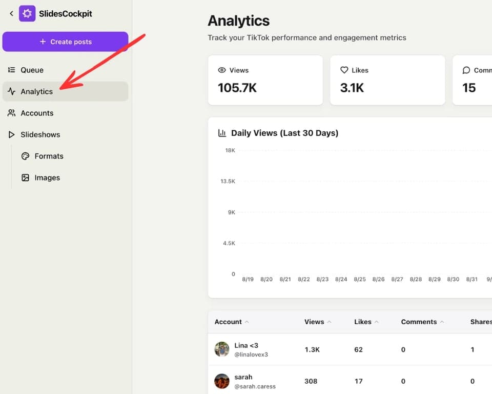Image resolution: width=492 pixels, height=394 pixels.
Task: Click the 15 comments value
Action: 469,88
